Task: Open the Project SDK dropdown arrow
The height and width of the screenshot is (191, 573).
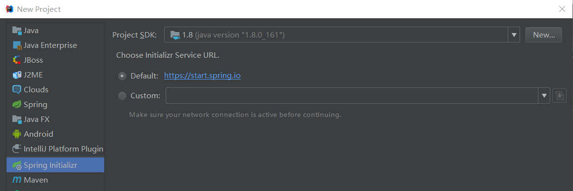Action: click(514, 35)
